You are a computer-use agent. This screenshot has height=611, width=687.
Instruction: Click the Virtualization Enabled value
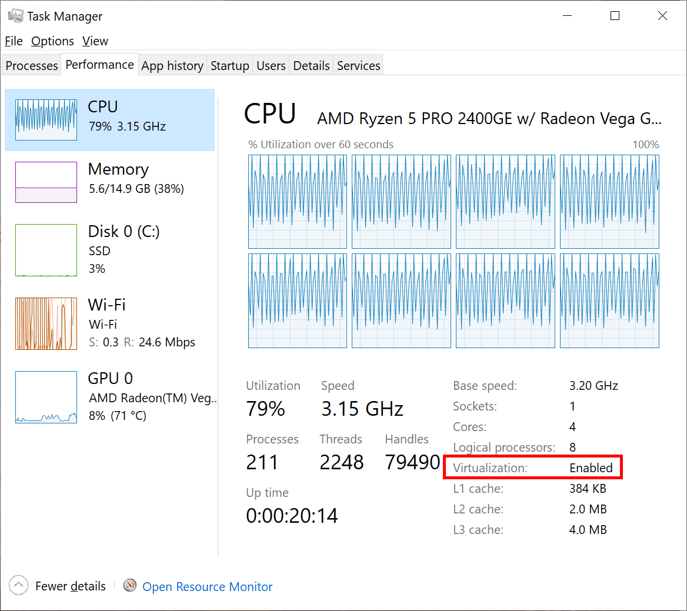tap(591, 468)
